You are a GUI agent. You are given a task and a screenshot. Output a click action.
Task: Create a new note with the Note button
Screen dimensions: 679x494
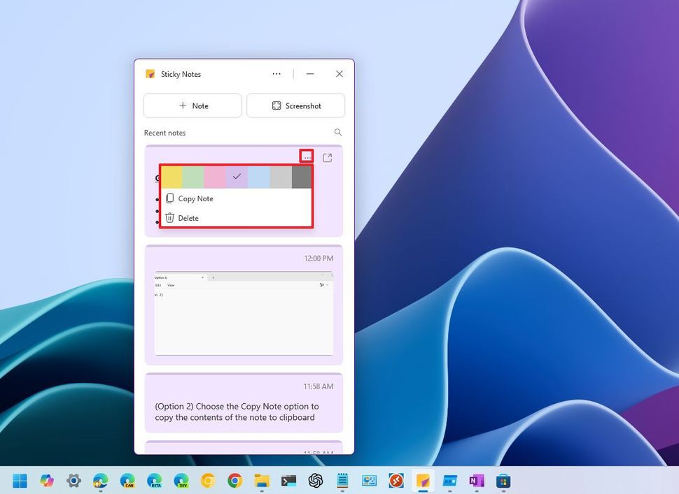tap(192, 106)
